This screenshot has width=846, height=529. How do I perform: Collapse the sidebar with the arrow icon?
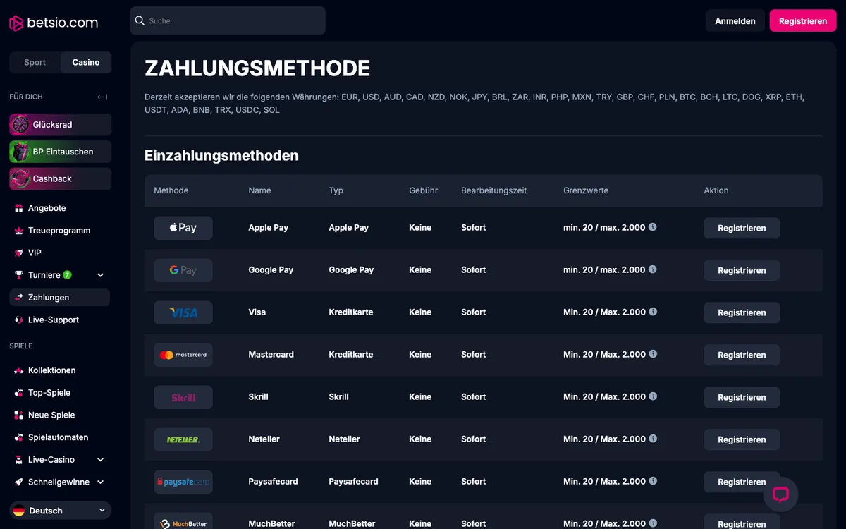click(102, 97)
